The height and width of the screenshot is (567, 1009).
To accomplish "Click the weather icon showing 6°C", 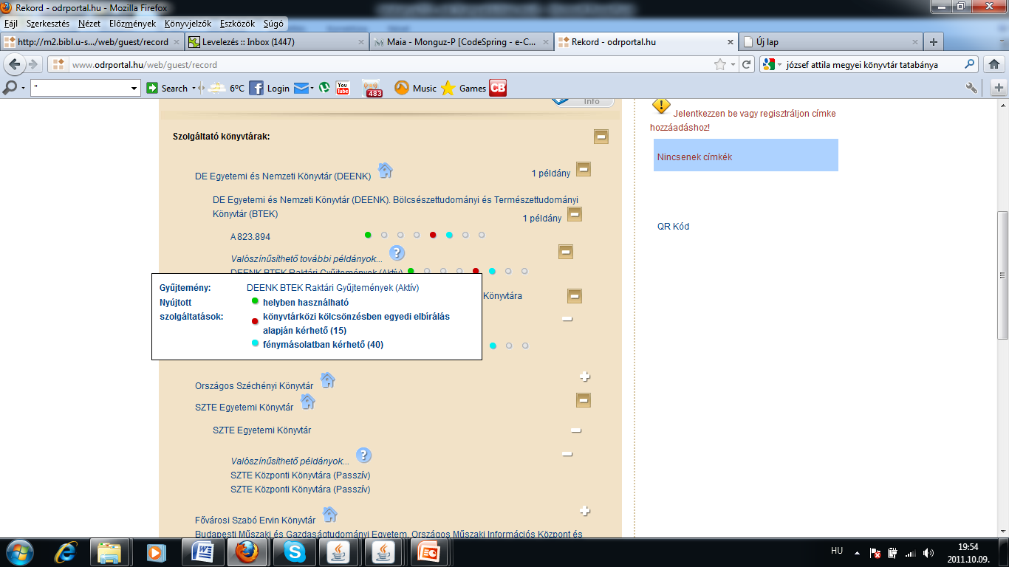I will click(x=226, y=88).
